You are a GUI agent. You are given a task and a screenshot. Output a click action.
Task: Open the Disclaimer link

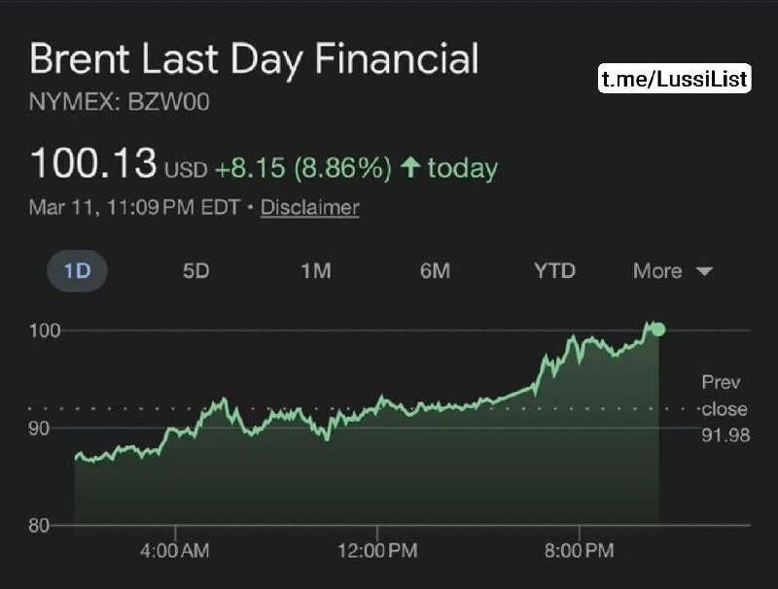309,207
